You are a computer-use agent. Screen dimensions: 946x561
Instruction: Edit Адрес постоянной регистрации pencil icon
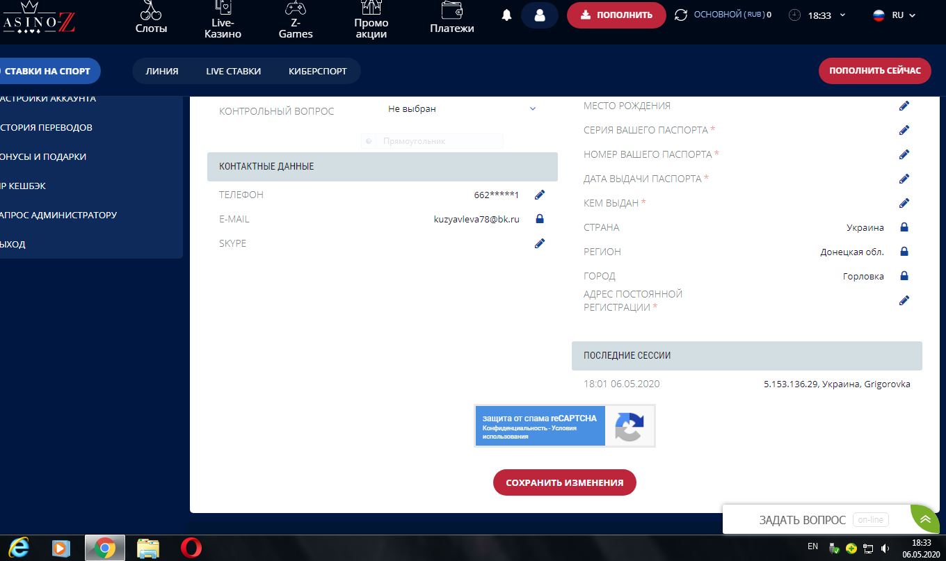[x=904, y=300]
